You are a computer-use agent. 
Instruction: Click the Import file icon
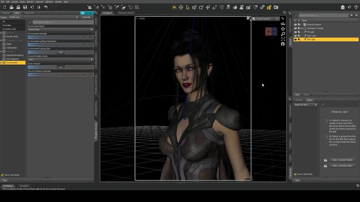point(32,7)
